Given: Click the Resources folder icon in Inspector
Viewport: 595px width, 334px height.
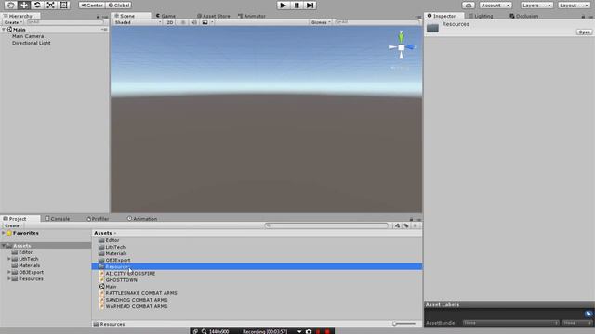Looking at the screenshot, I should point(432,28).
